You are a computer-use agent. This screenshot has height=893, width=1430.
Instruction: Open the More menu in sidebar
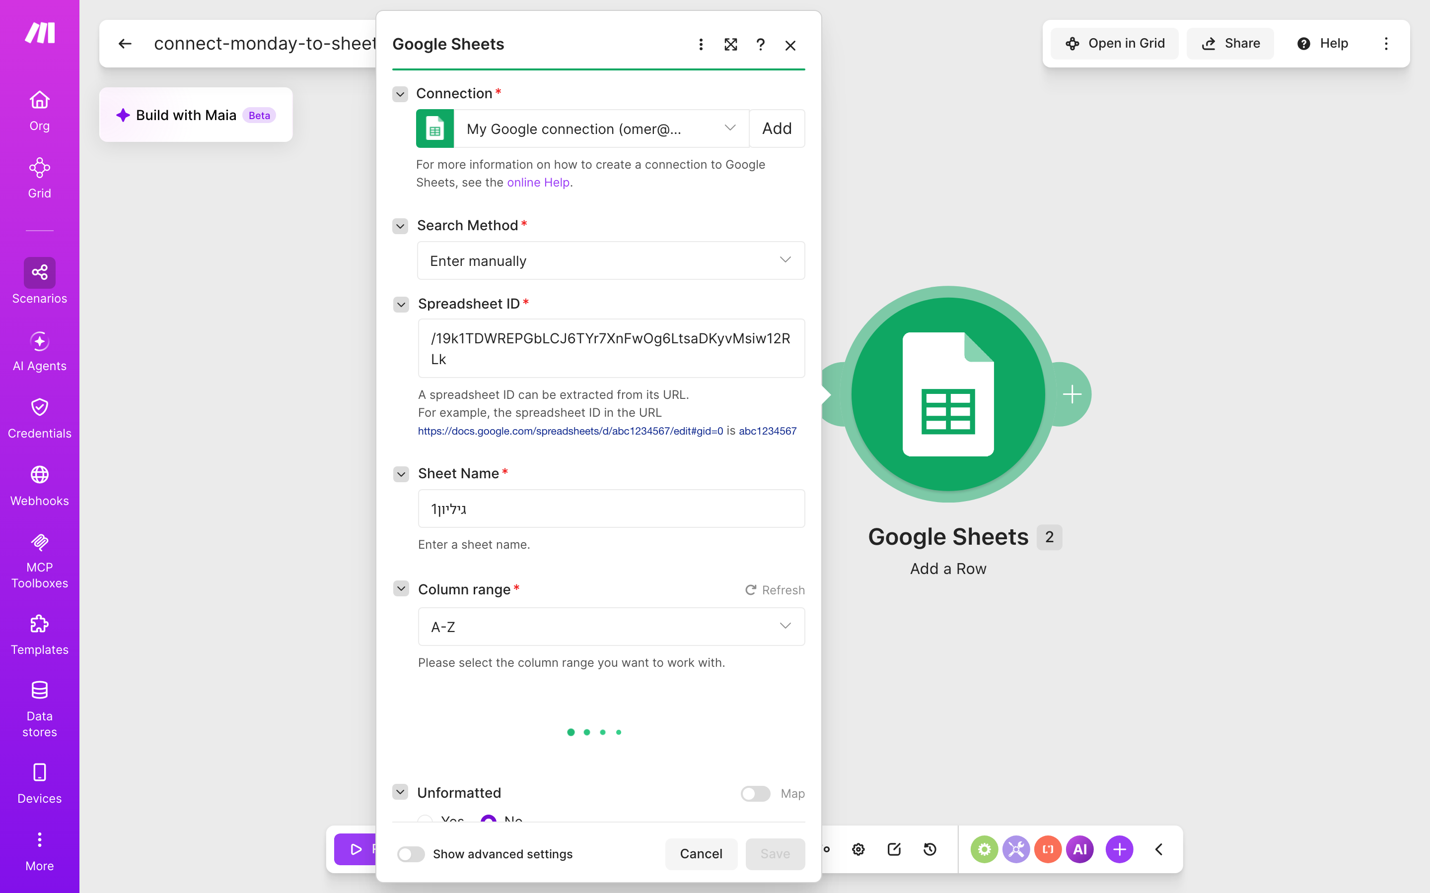(40, 851)
